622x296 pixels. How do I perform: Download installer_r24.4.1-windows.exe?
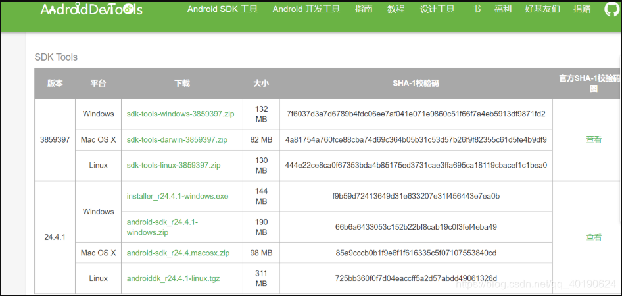click(178, 197)
